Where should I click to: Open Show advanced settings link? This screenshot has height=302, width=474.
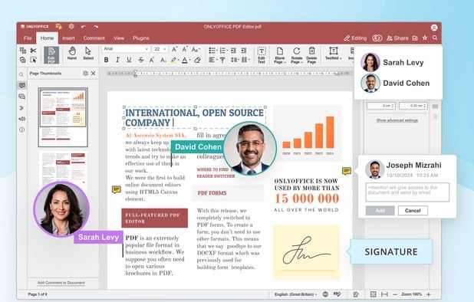(x=397, y=120)
